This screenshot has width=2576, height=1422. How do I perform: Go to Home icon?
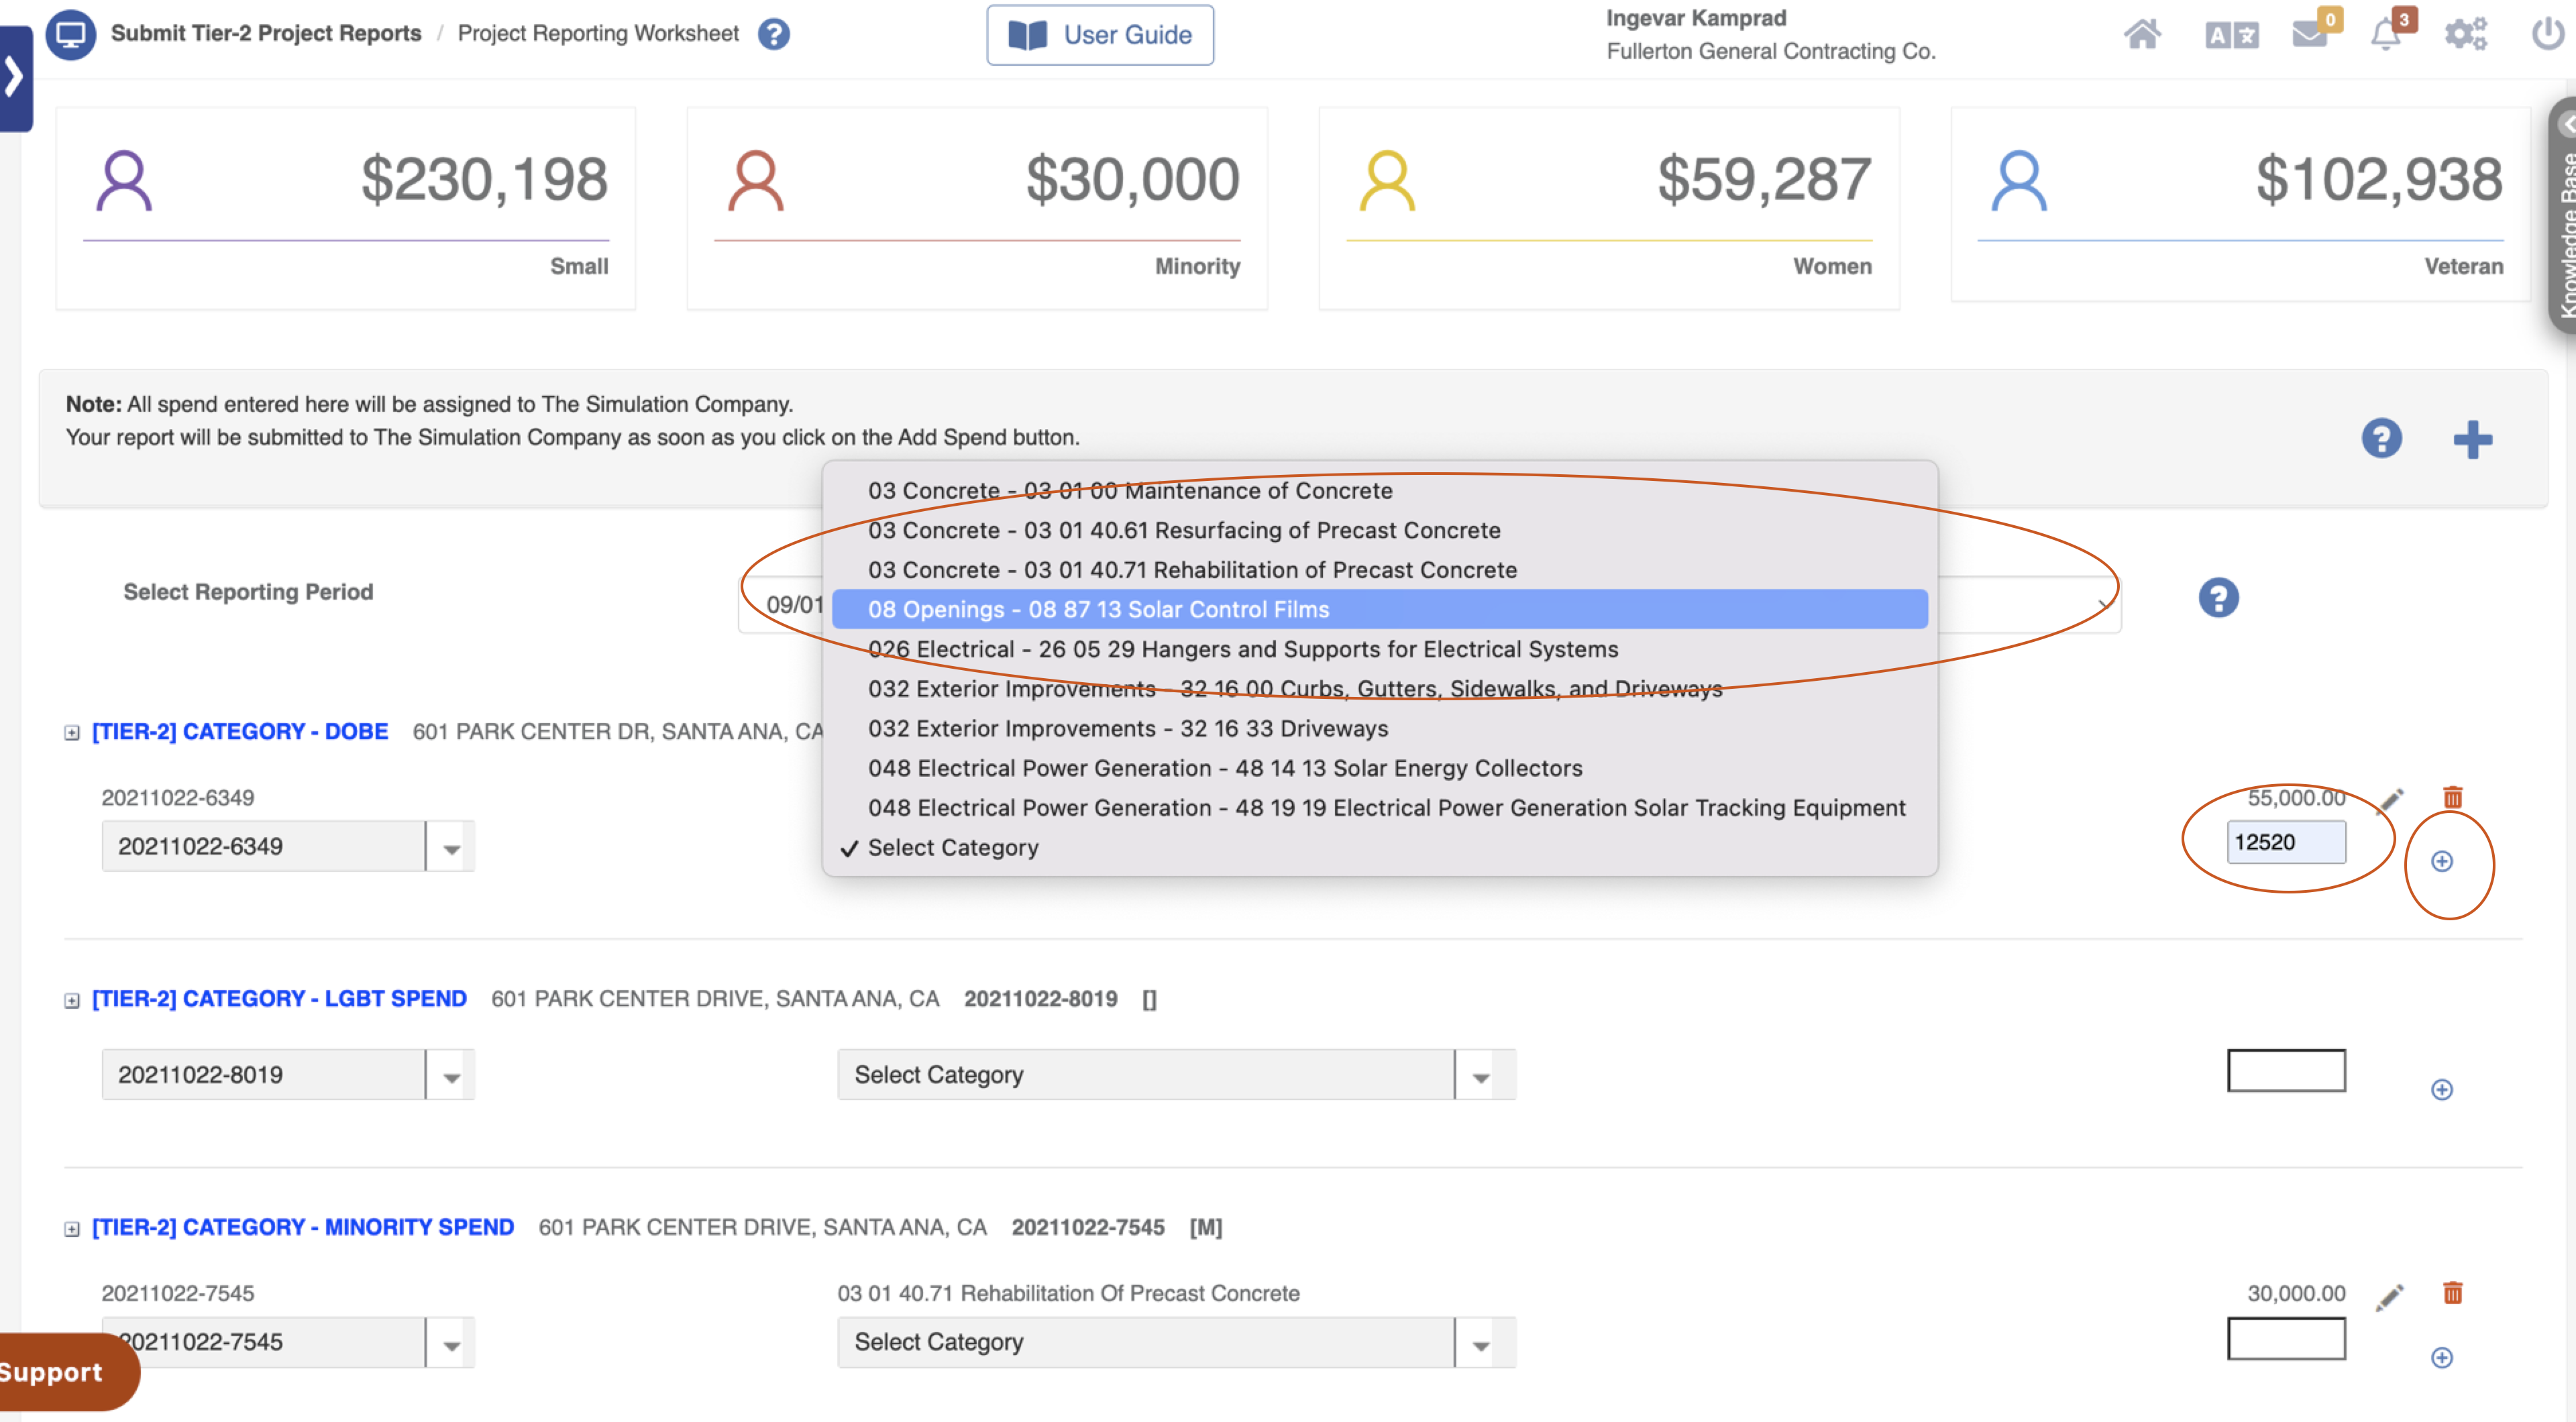[x=2142, y=34]
